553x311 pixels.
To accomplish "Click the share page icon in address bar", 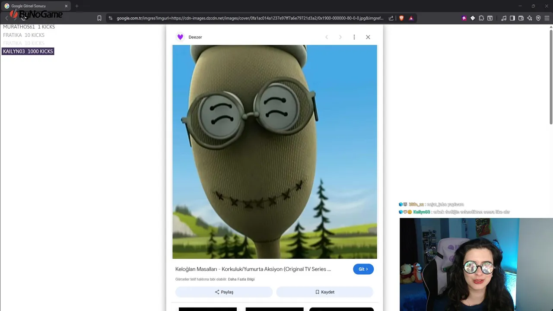I will (391, 18).
